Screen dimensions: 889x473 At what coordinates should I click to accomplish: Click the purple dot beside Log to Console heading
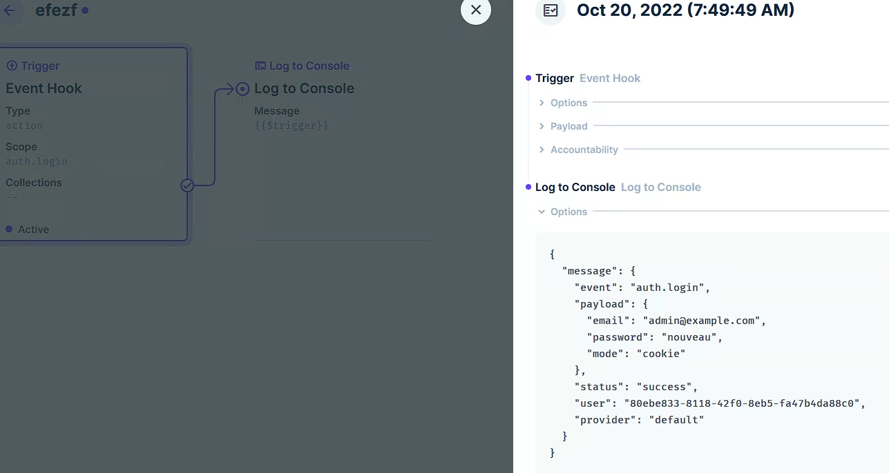tap(528, 187)
